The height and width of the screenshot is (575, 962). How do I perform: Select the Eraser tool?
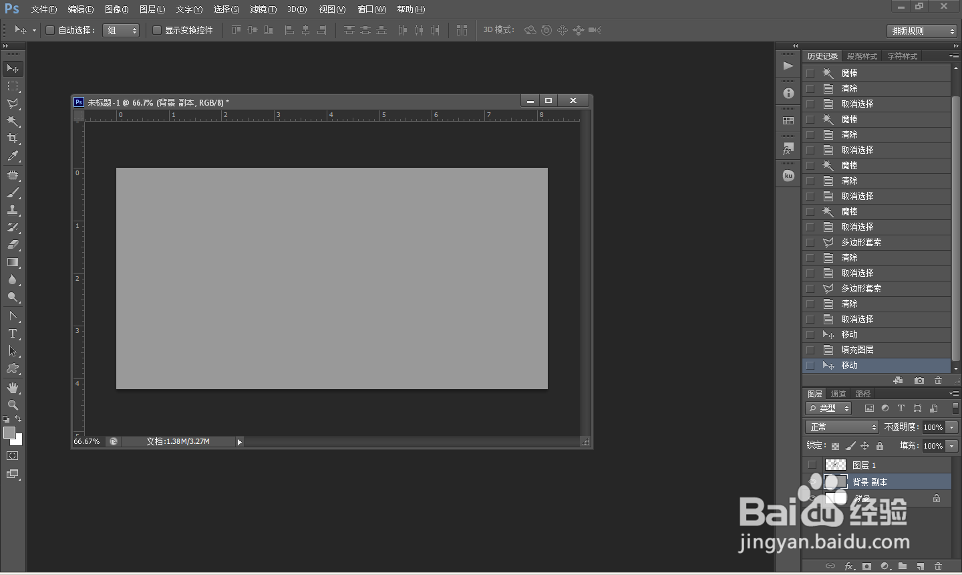click(13, 245)
